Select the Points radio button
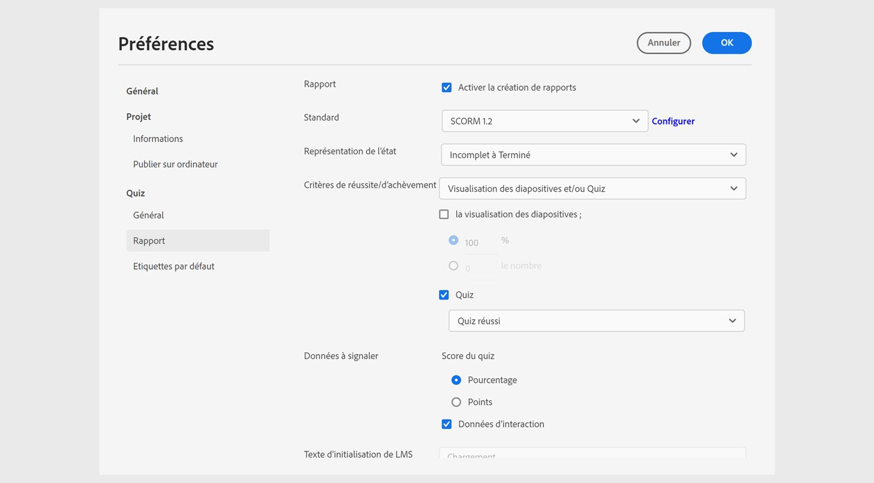The width and height of the screenshot is (874, 483). coord(456,402)
